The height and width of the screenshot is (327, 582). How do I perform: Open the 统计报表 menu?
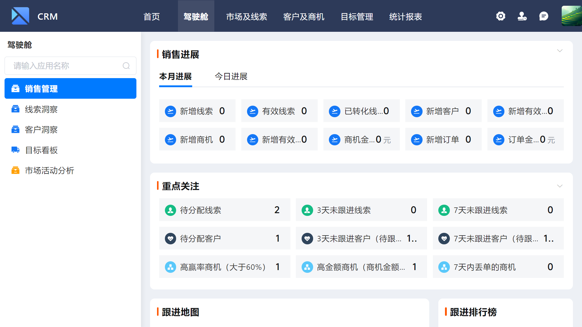pos(406,17)
